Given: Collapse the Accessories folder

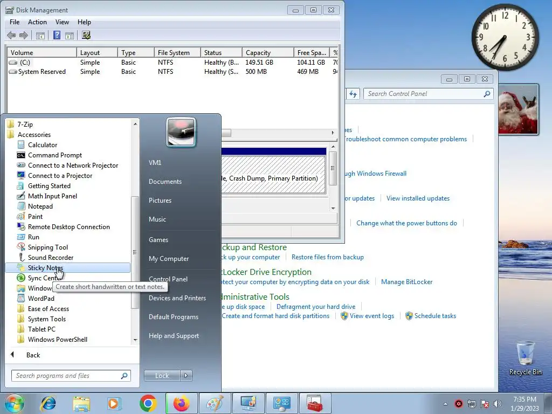Looking at the screenshot, I should (x=34, y=134).
